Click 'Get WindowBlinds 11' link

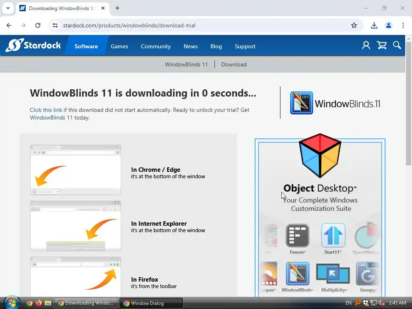[51, 117]
